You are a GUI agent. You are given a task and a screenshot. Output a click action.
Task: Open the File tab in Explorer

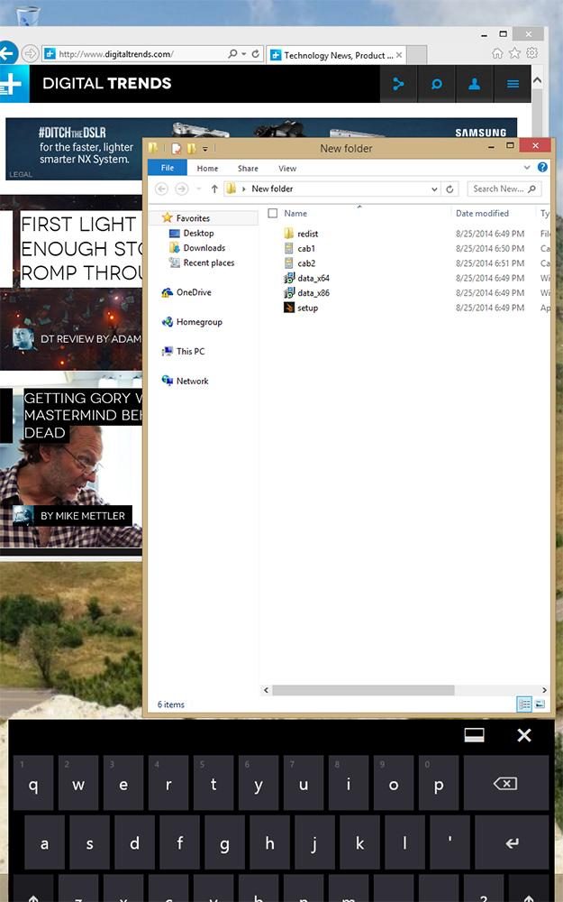click(x=168, y=168)
